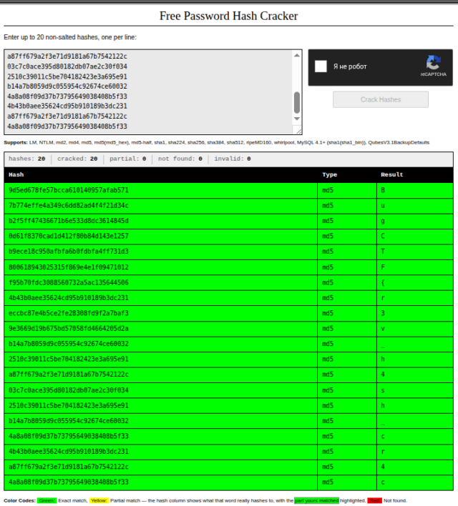Select hash 800618943025315f869e4e1f09471012 in results
Image resolution: width=458 pixels, height=506 pixels.
[69, 267]
